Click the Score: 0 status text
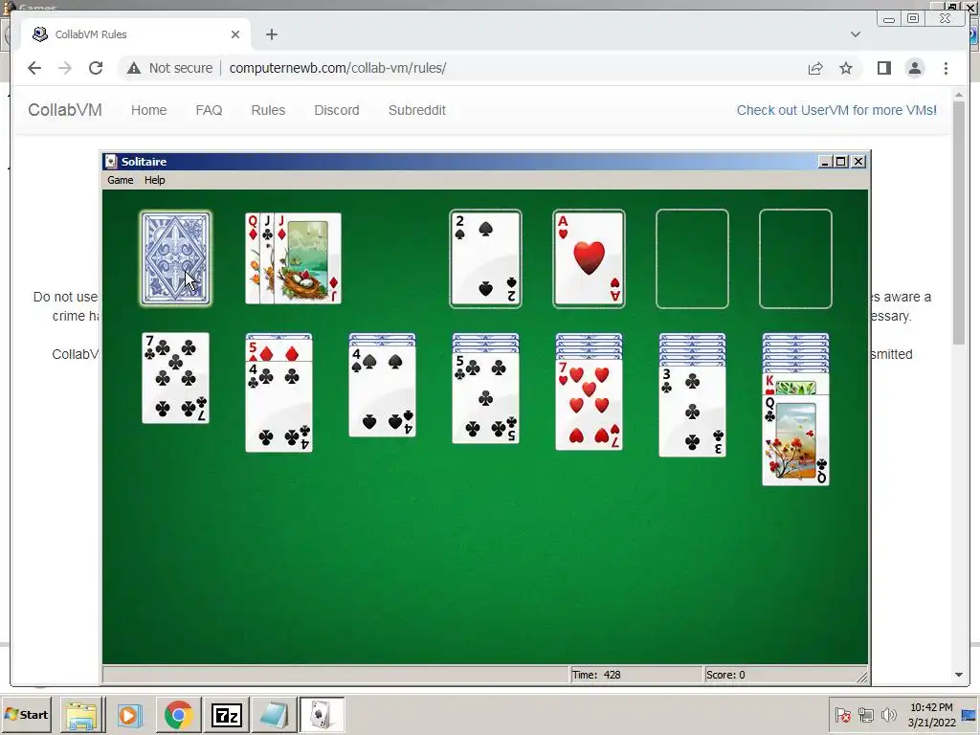980x735 pixels. pos(725,675)
